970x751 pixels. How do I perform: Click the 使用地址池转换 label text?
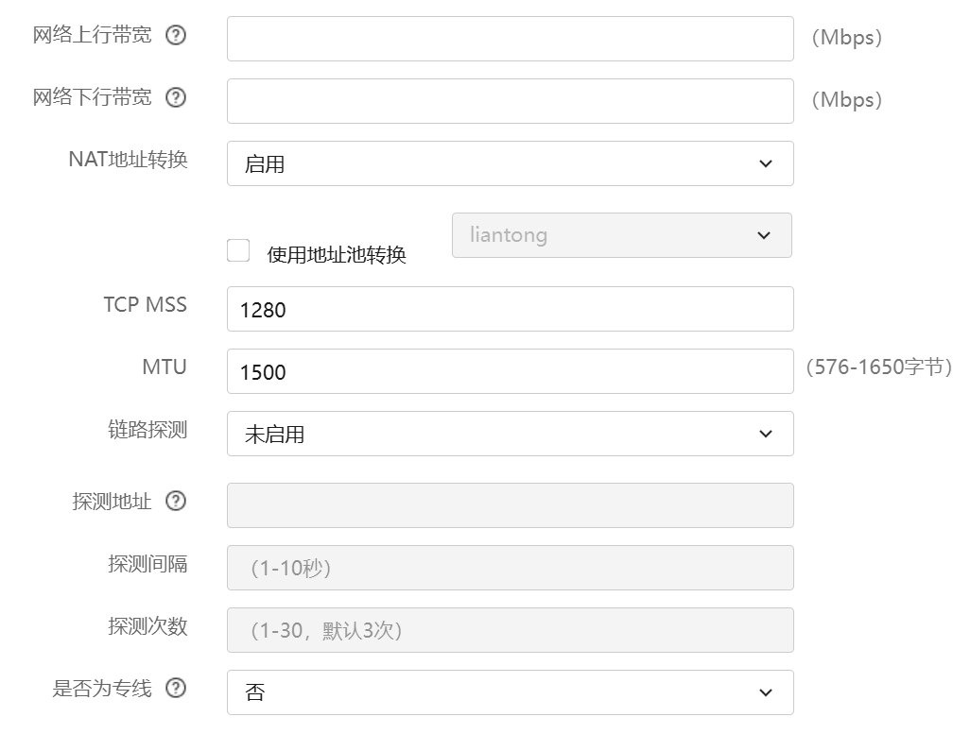(x=337, y=255)
